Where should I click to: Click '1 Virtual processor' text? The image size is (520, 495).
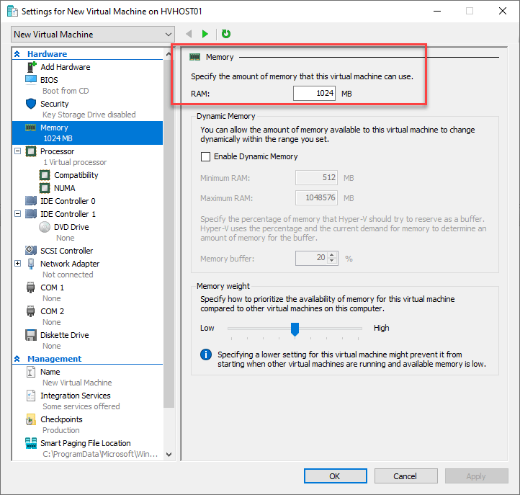click(76, 162)
